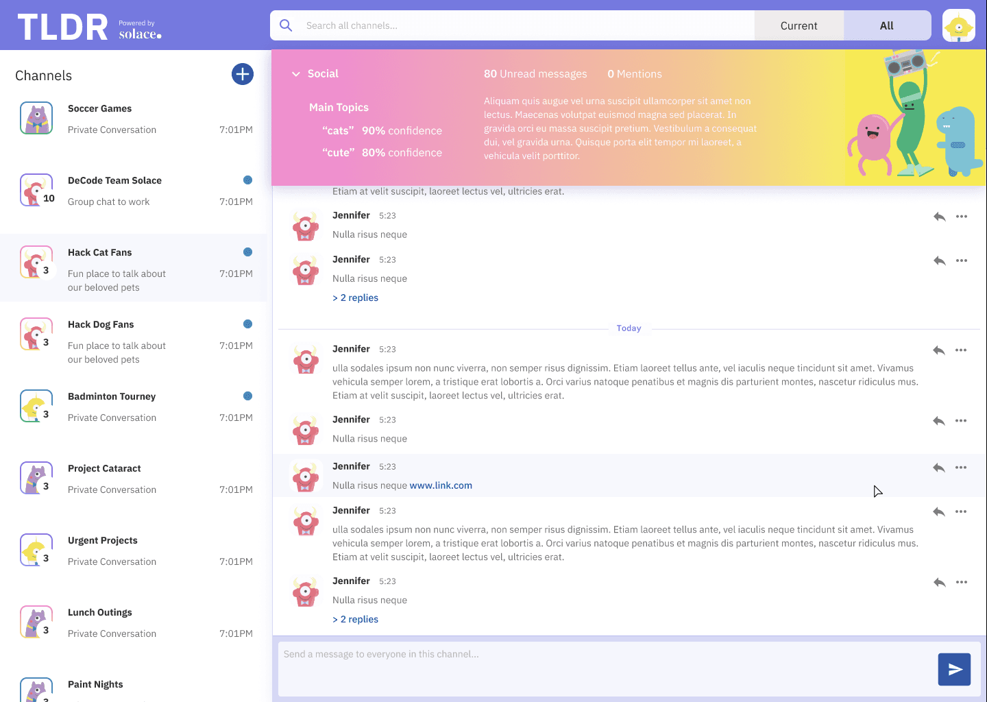This screenshot has height=702, width=987.
Task: Click the Soccer Games channel avatar
Action: 36,118
